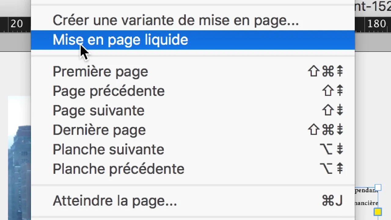Click the white square handle atop the text frame

(x=378, y=187)
